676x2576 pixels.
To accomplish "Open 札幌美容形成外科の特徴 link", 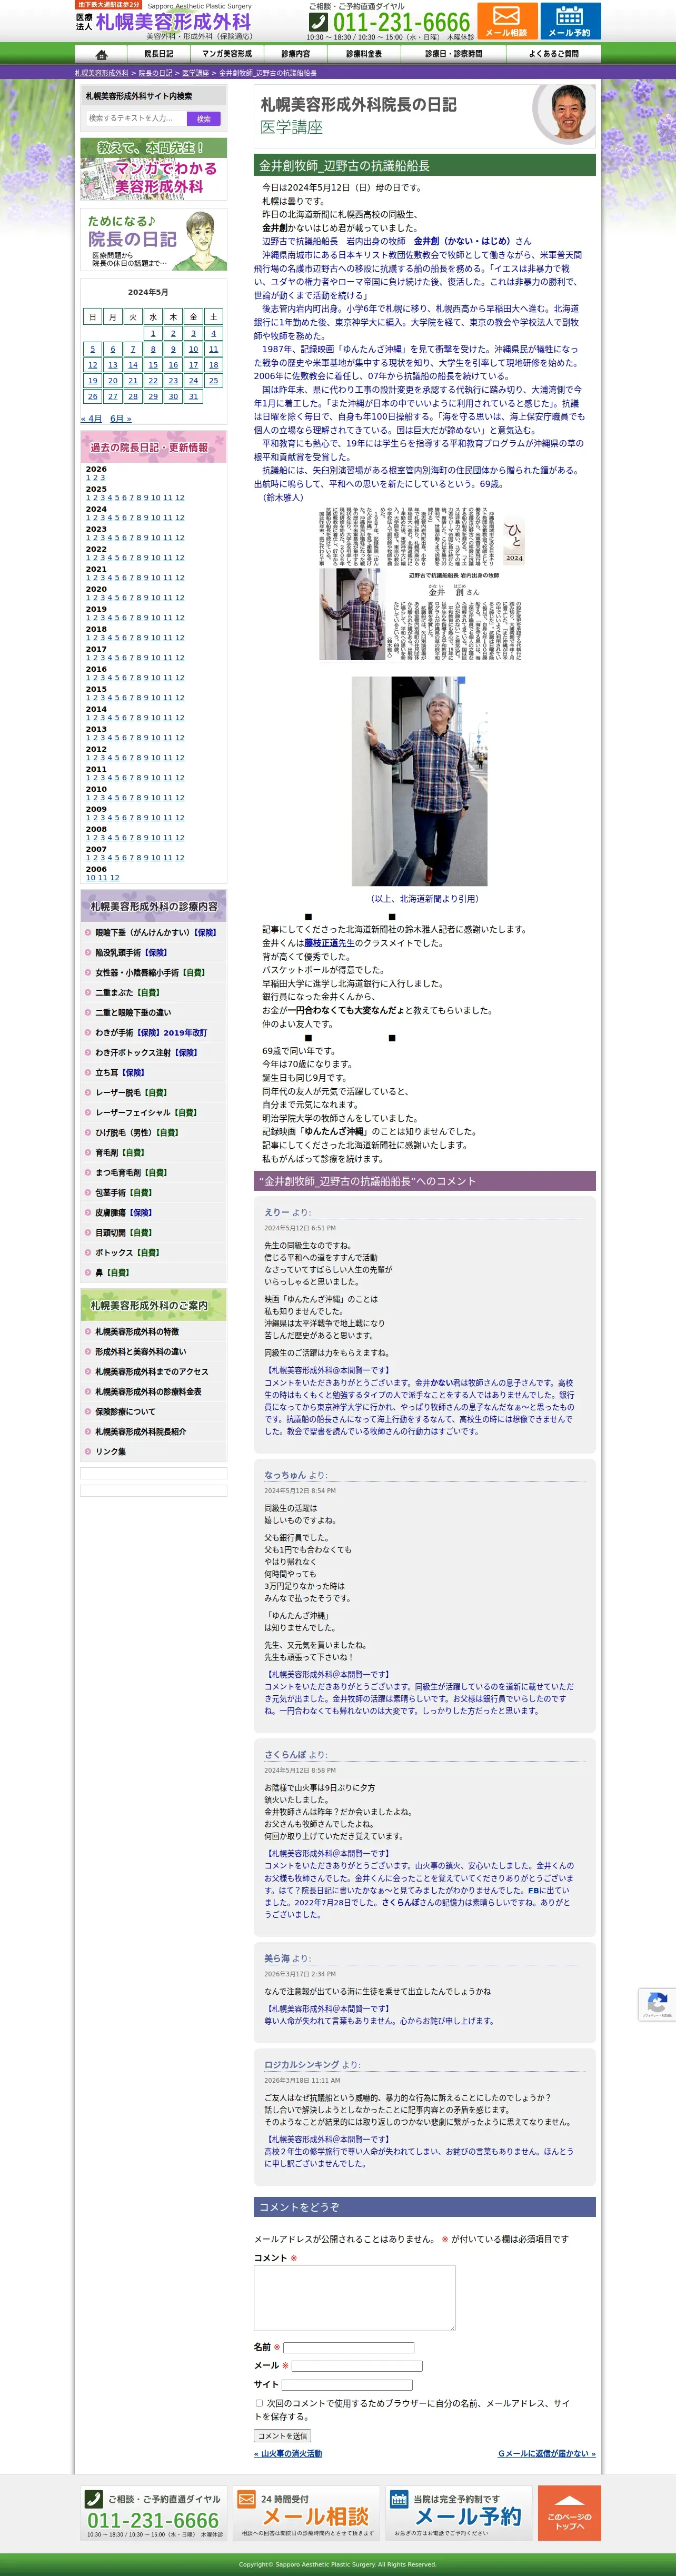I will pos(137,1332).
